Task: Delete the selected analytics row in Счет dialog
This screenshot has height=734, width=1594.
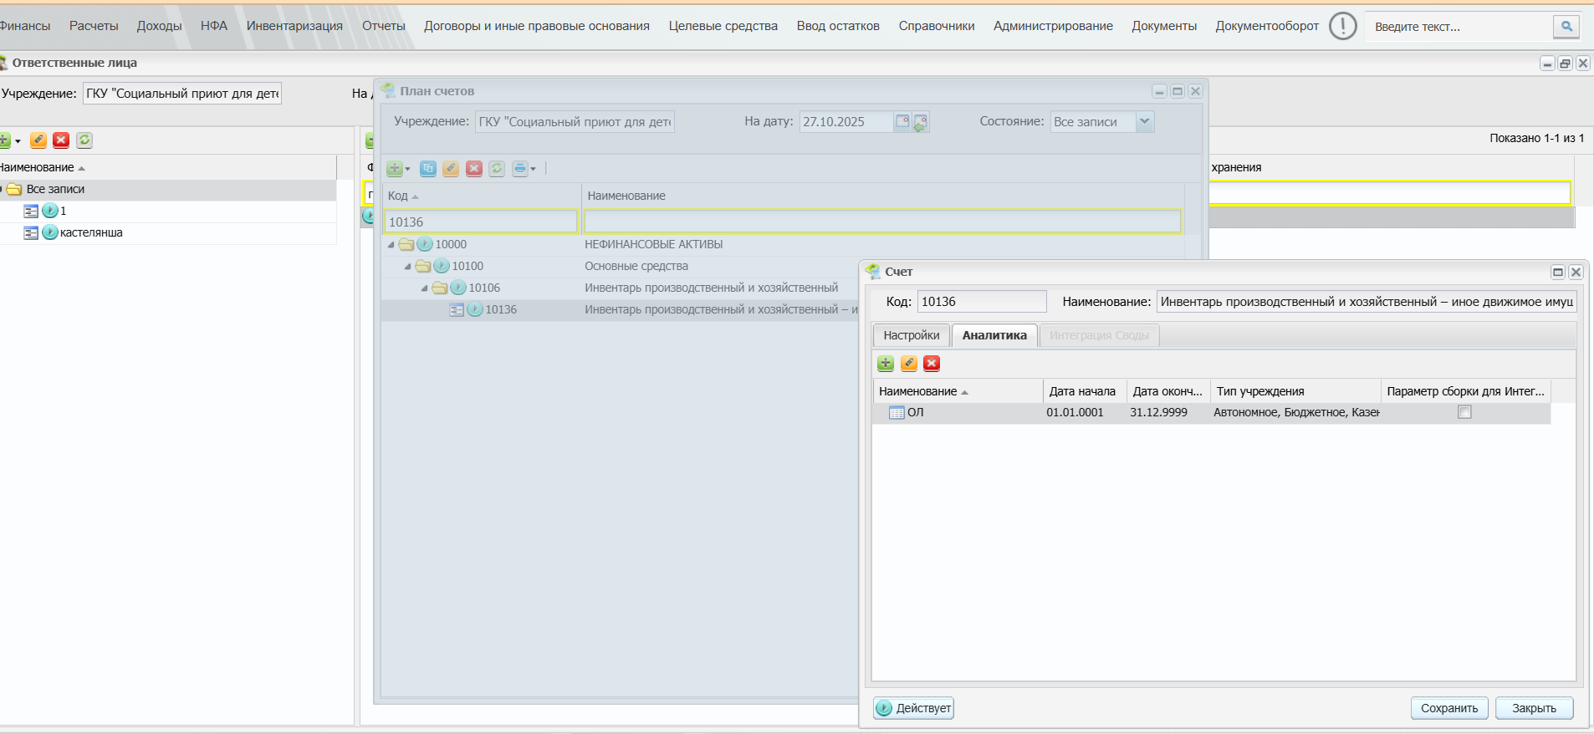Action: (932, 364)
